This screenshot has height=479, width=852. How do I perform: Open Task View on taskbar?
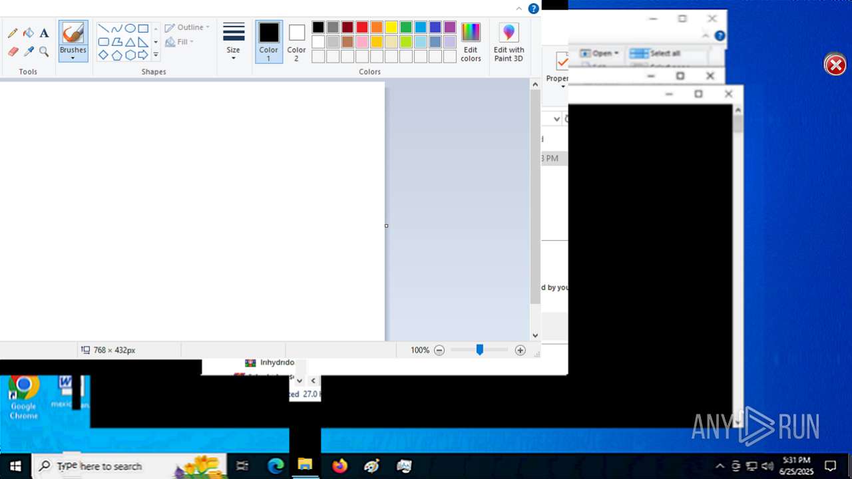coord(242,466)
